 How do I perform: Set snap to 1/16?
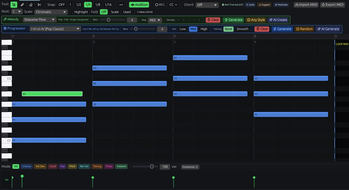108,5
